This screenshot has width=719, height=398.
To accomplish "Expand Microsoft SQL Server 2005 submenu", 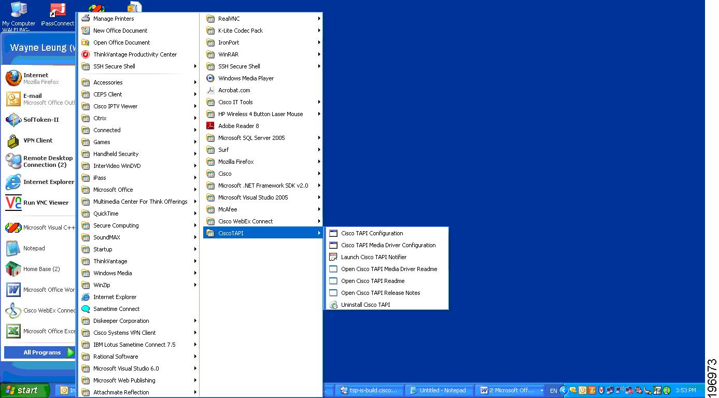I will (x=263, y=138).
